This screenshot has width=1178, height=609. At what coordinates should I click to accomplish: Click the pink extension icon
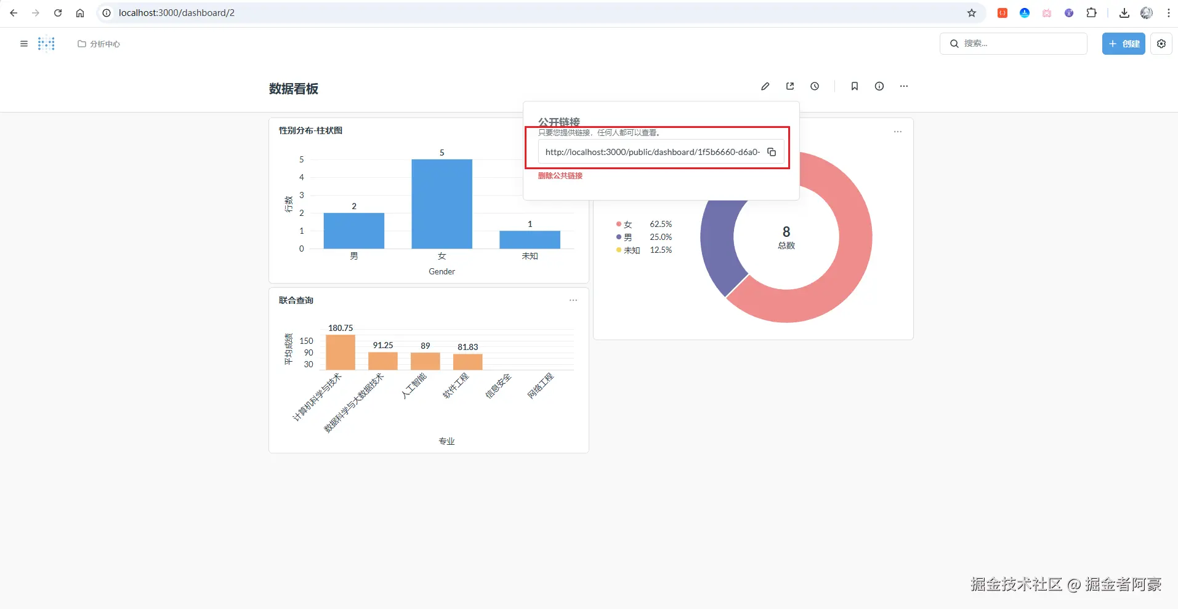(1047, 13)
